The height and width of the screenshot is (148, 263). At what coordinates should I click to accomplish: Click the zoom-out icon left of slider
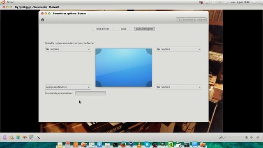(x=220, y=137)
